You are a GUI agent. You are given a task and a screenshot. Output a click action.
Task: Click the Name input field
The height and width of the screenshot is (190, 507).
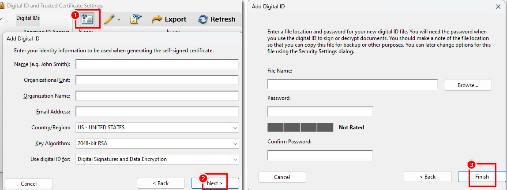[157, 64]
